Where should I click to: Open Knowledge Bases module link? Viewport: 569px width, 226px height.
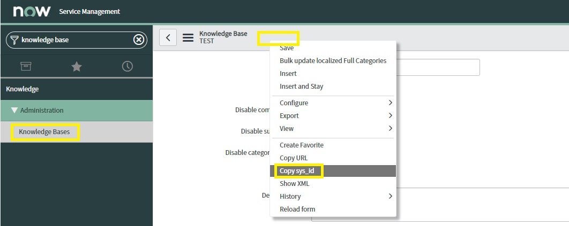(44, 132)
